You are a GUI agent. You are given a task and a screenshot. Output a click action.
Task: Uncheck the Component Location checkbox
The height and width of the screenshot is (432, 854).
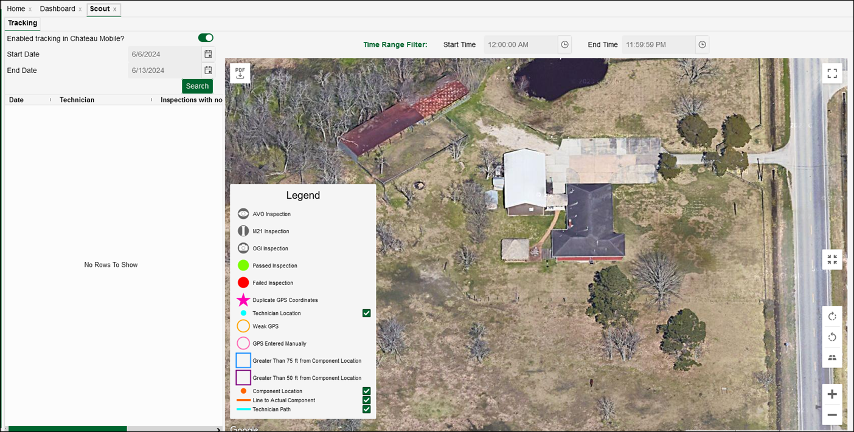tap(366, 391)
